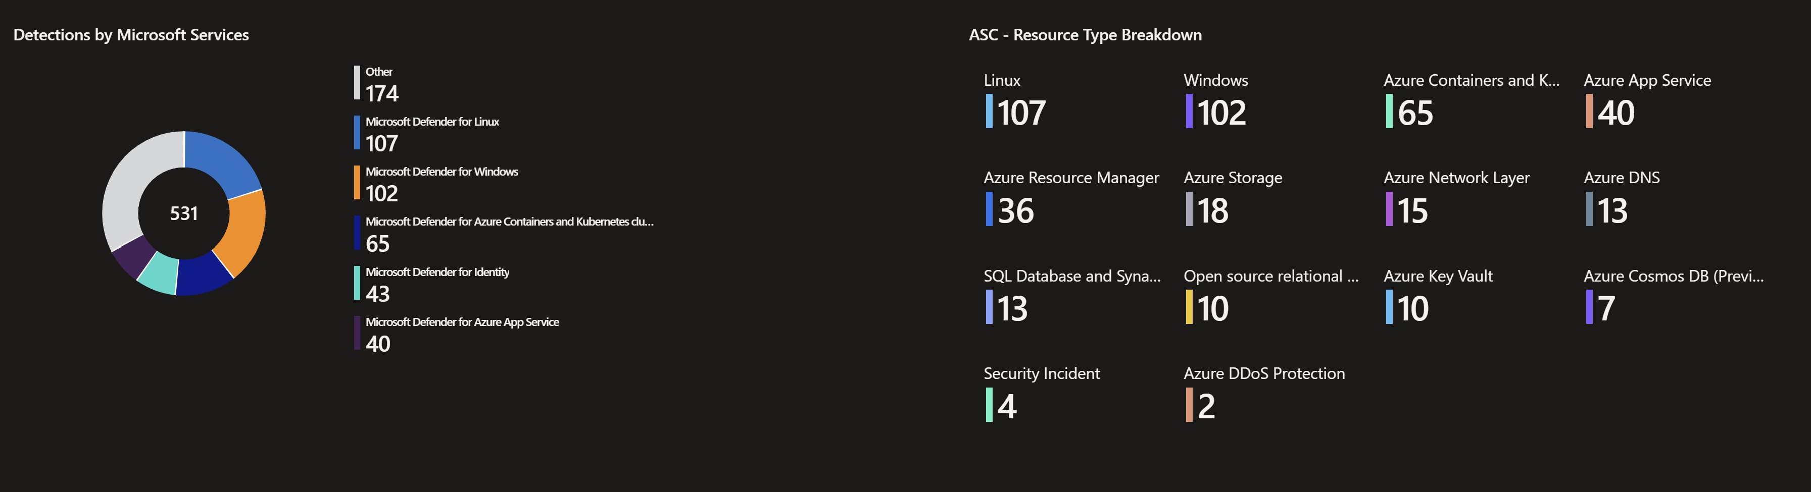1811x492 pixels.
Task: Click the Security Incident tile
Action: (x=1042, y=395)
